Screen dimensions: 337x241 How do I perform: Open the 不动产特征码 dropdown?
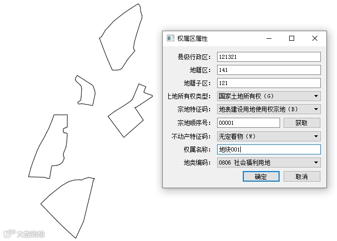(x=269, y=136)
